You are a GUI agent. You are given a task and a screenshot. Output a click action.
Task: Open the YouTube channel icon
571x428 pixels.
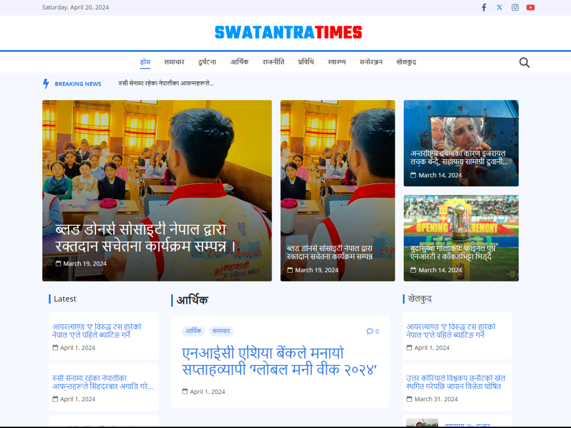(530, 7)
